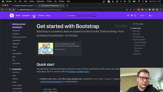
Task: Open Color modes in the sidebar
Action: [x=17, y=85]
